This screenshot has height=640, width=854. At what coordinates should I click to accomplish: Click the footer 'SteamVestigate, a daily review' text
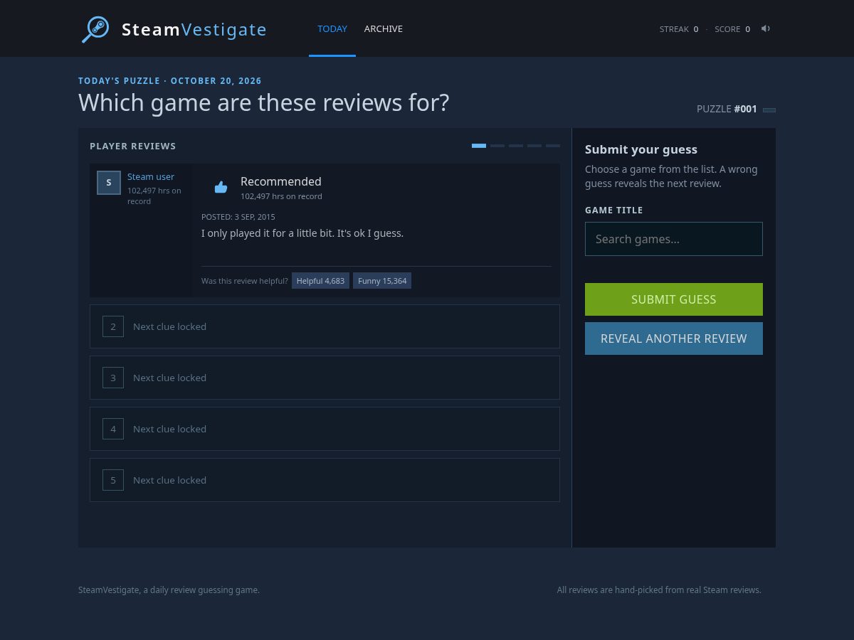point(169,590)
